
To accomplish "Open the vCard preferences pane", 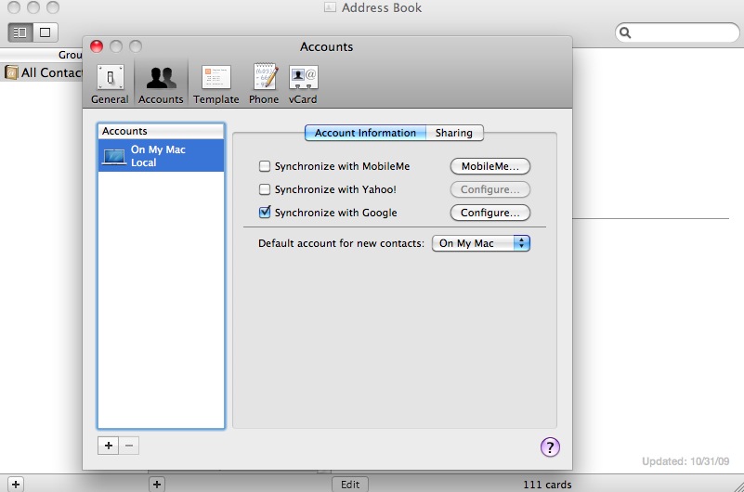I will [303, 84].
